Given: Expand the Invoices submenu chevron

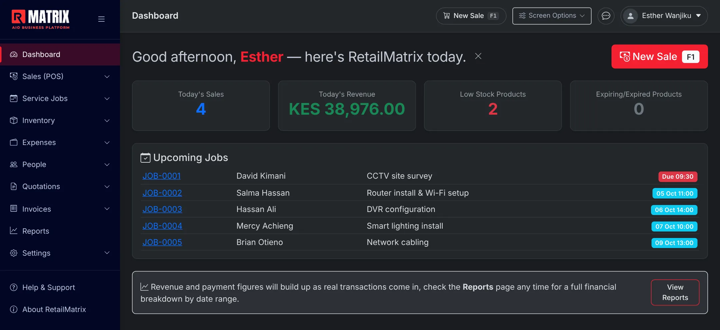Looking at the screenshot, I should [x=107, y=209].
